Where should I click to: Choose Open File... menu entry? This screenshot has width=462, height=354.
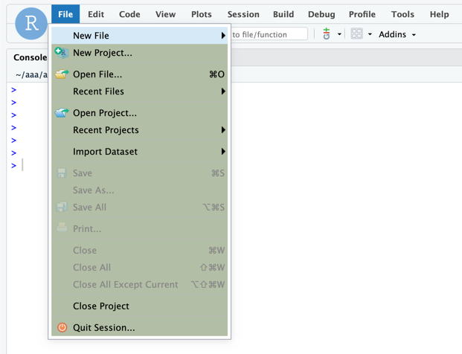[139, 74]
